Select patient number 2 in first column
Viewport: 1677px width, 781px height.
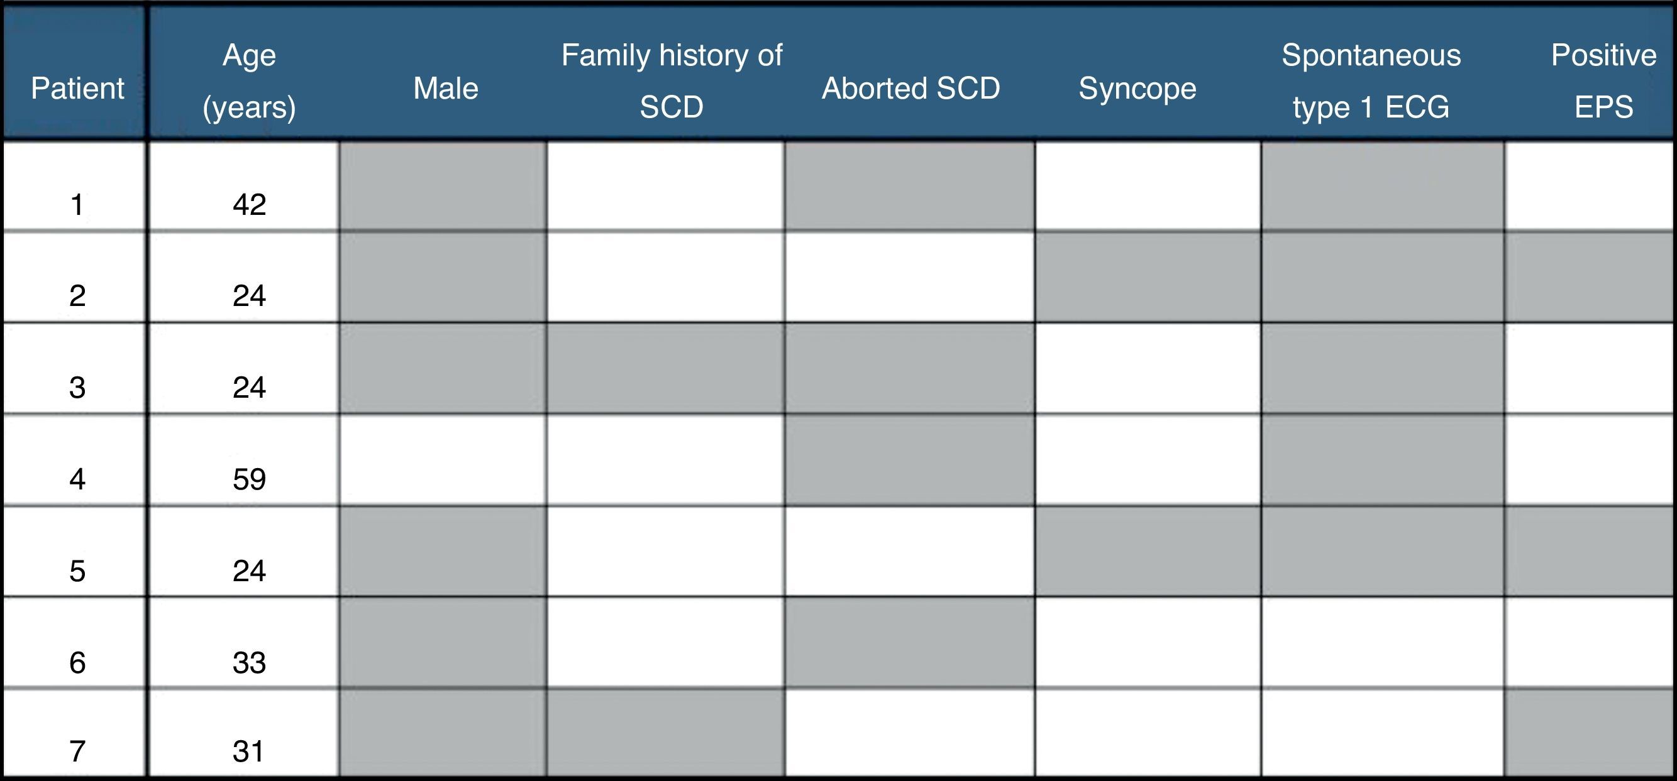tap(77, 296)
